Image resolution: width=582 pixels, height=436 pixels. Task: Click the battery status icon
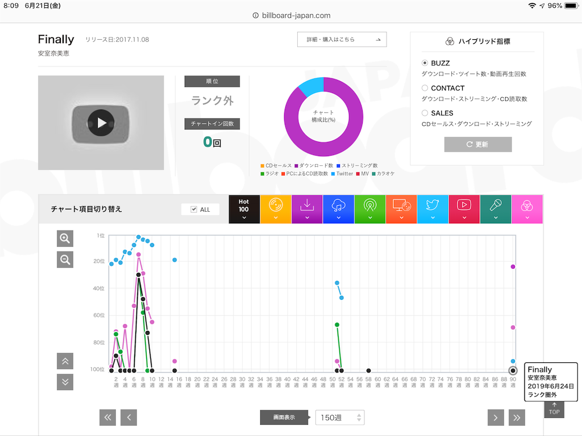(x=571, y=6)
